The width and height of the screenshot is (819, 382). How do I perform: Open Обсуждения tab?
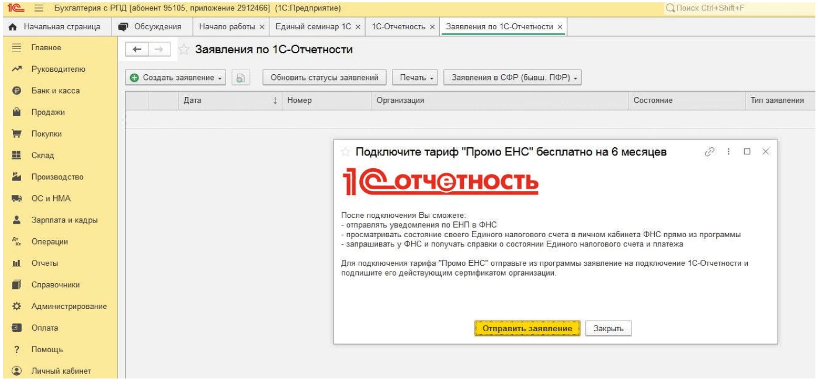pyautogui.click(x=152, y=27)
